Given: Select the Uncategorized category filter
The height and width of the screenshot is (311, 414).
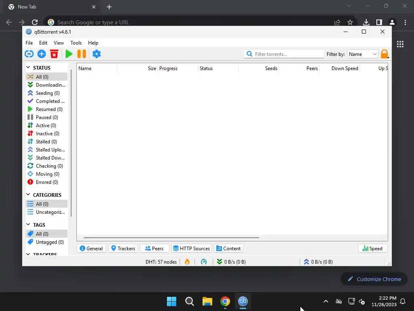Looking at the screenshot, I should coord(47,212).
